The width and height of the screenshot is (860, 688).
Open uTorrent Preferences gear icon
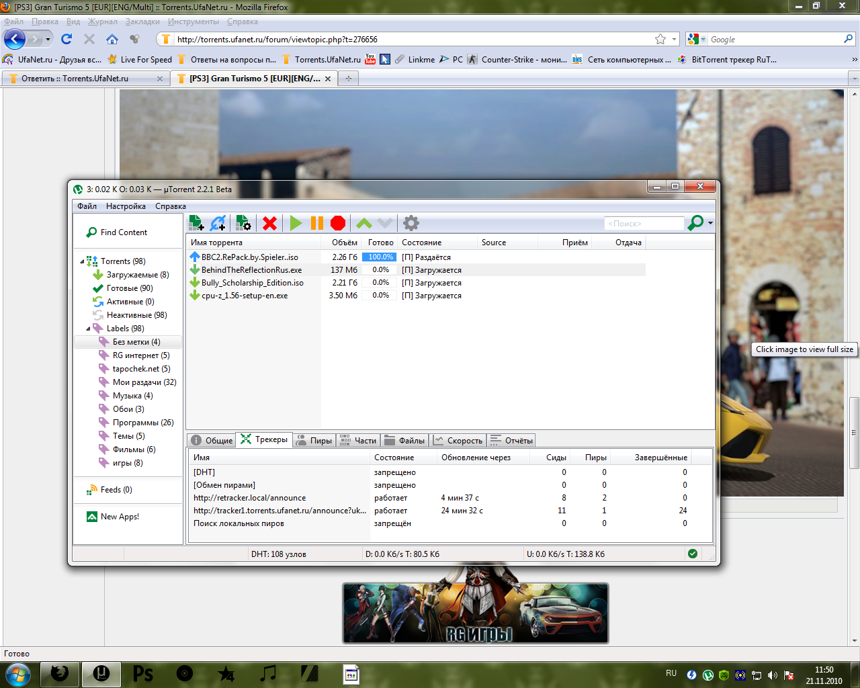(411, 223)
